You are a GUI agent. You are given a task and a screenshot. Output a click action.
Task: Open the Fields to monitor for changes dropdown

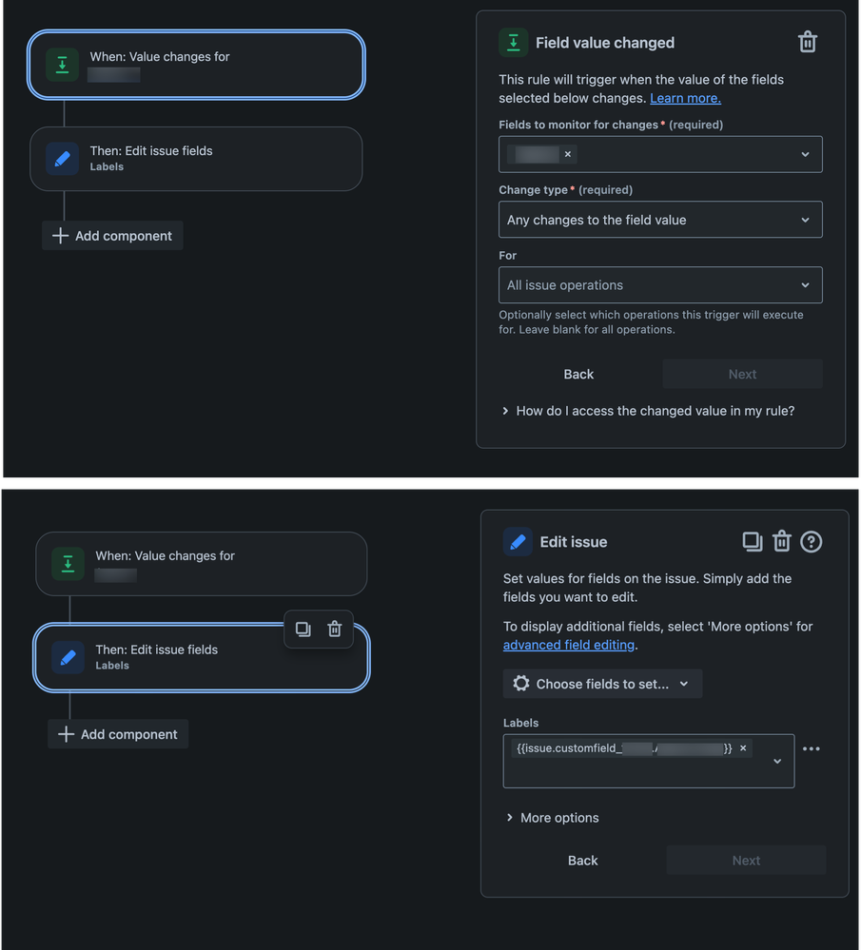(660, 154)
